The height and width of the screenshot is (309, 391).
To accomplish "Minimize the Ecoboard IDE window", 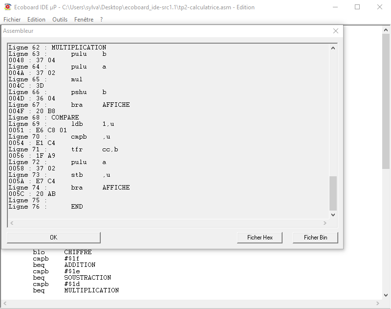I will click(x=335, y=7).
